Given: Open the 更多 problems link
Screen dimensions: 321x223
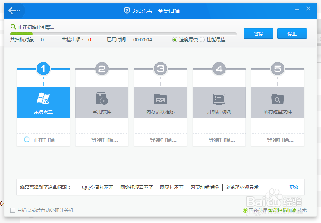Looking at the screenshot, I should [294, 187].
